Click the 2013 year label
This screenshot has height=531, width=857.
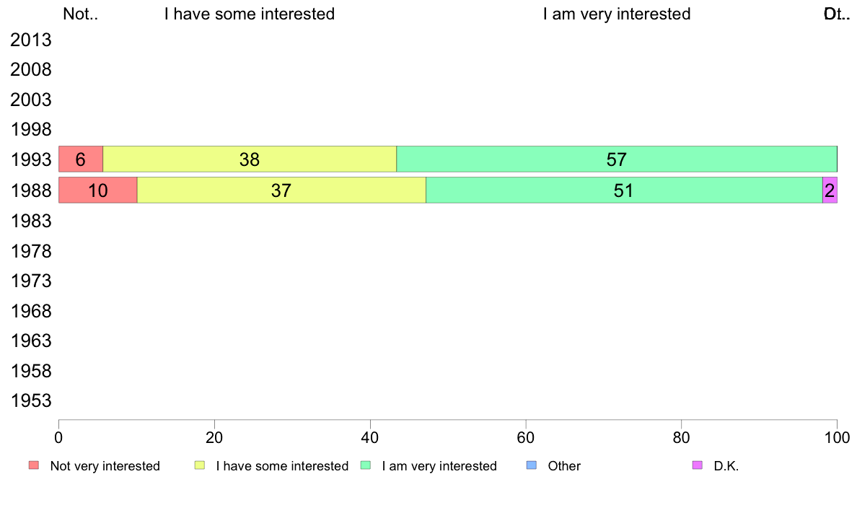[30, 40]
